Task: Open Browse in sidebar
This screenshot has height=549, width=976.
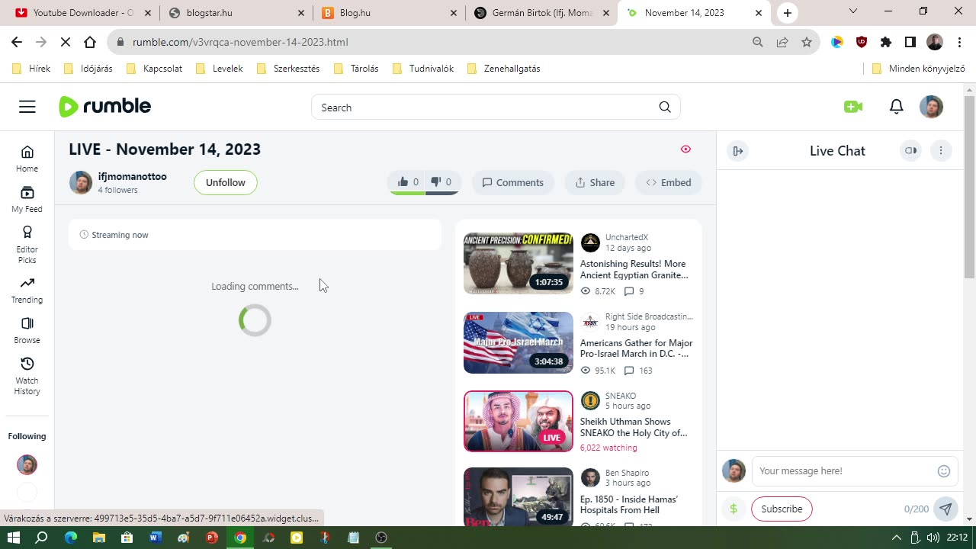Action: click(x=27, y=330)
